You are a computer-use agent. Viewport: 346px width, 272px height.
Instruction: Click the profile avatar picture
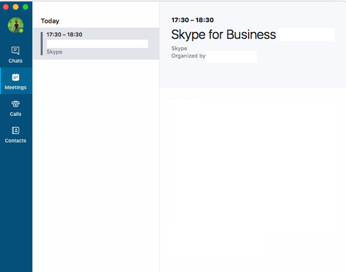pyautogui.click(x=15, y=25)
